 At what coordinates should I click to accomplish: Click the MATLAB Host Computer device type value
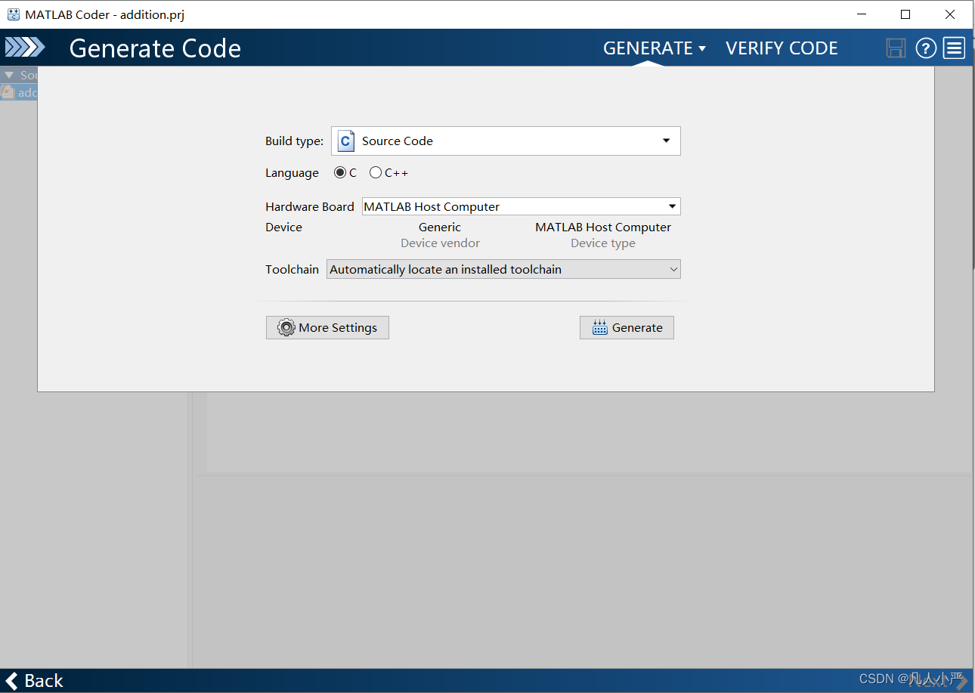pyautogui.click(x=603, y=227)
